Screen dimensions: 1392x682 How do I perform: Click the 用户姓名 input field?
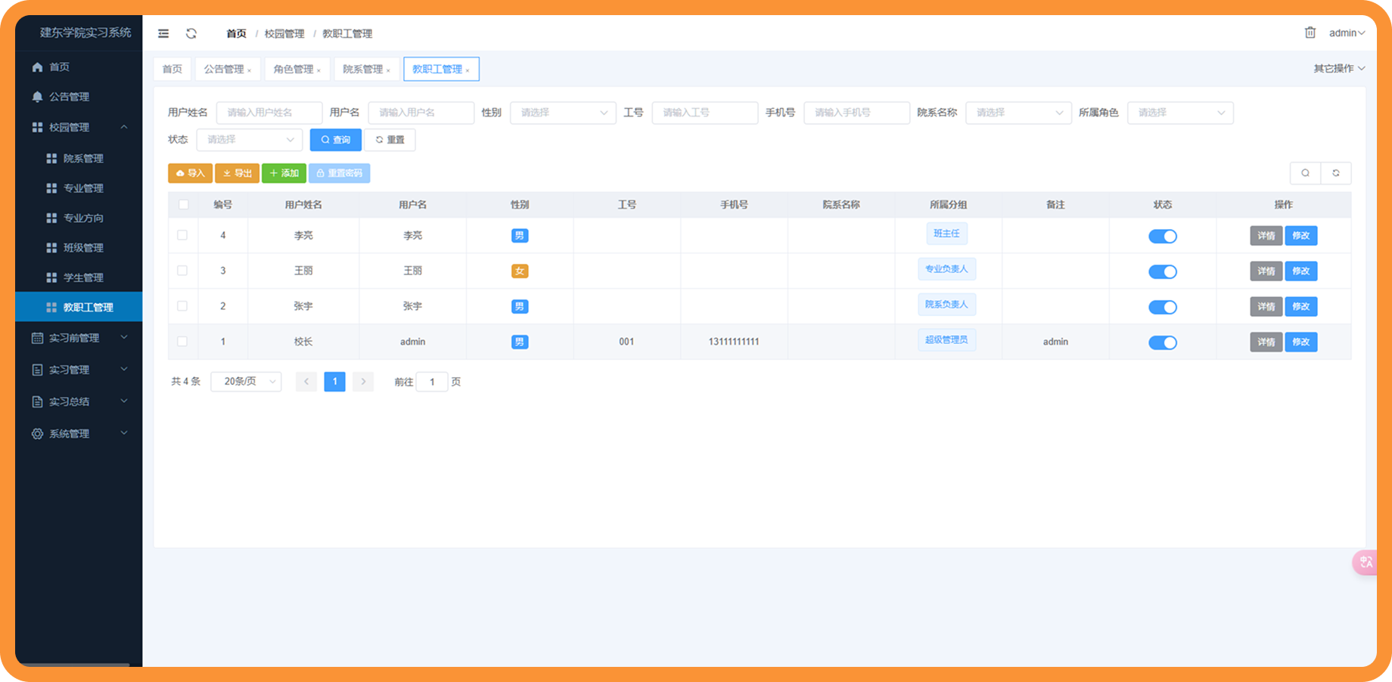click(269, 113)
